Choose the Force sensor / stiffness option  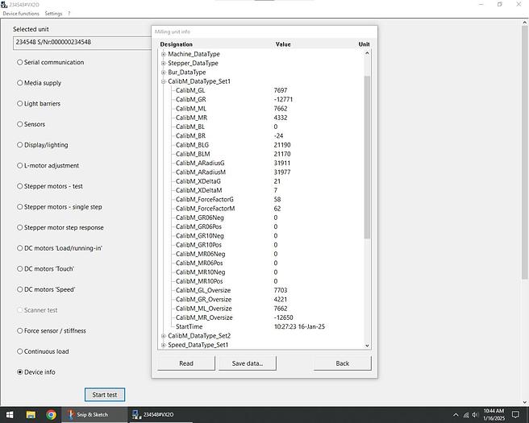[19, 331]
